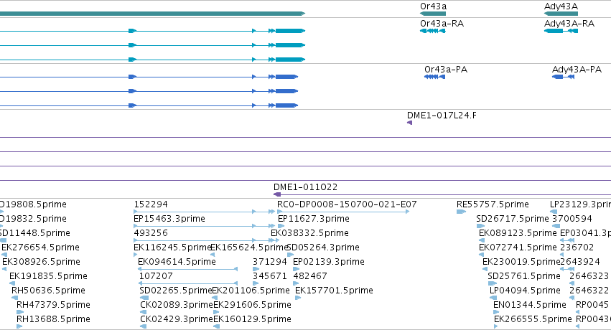Select the 482467 feature label
The height and width of the screenshot is (330, 611).
click(x=310, y=276)
